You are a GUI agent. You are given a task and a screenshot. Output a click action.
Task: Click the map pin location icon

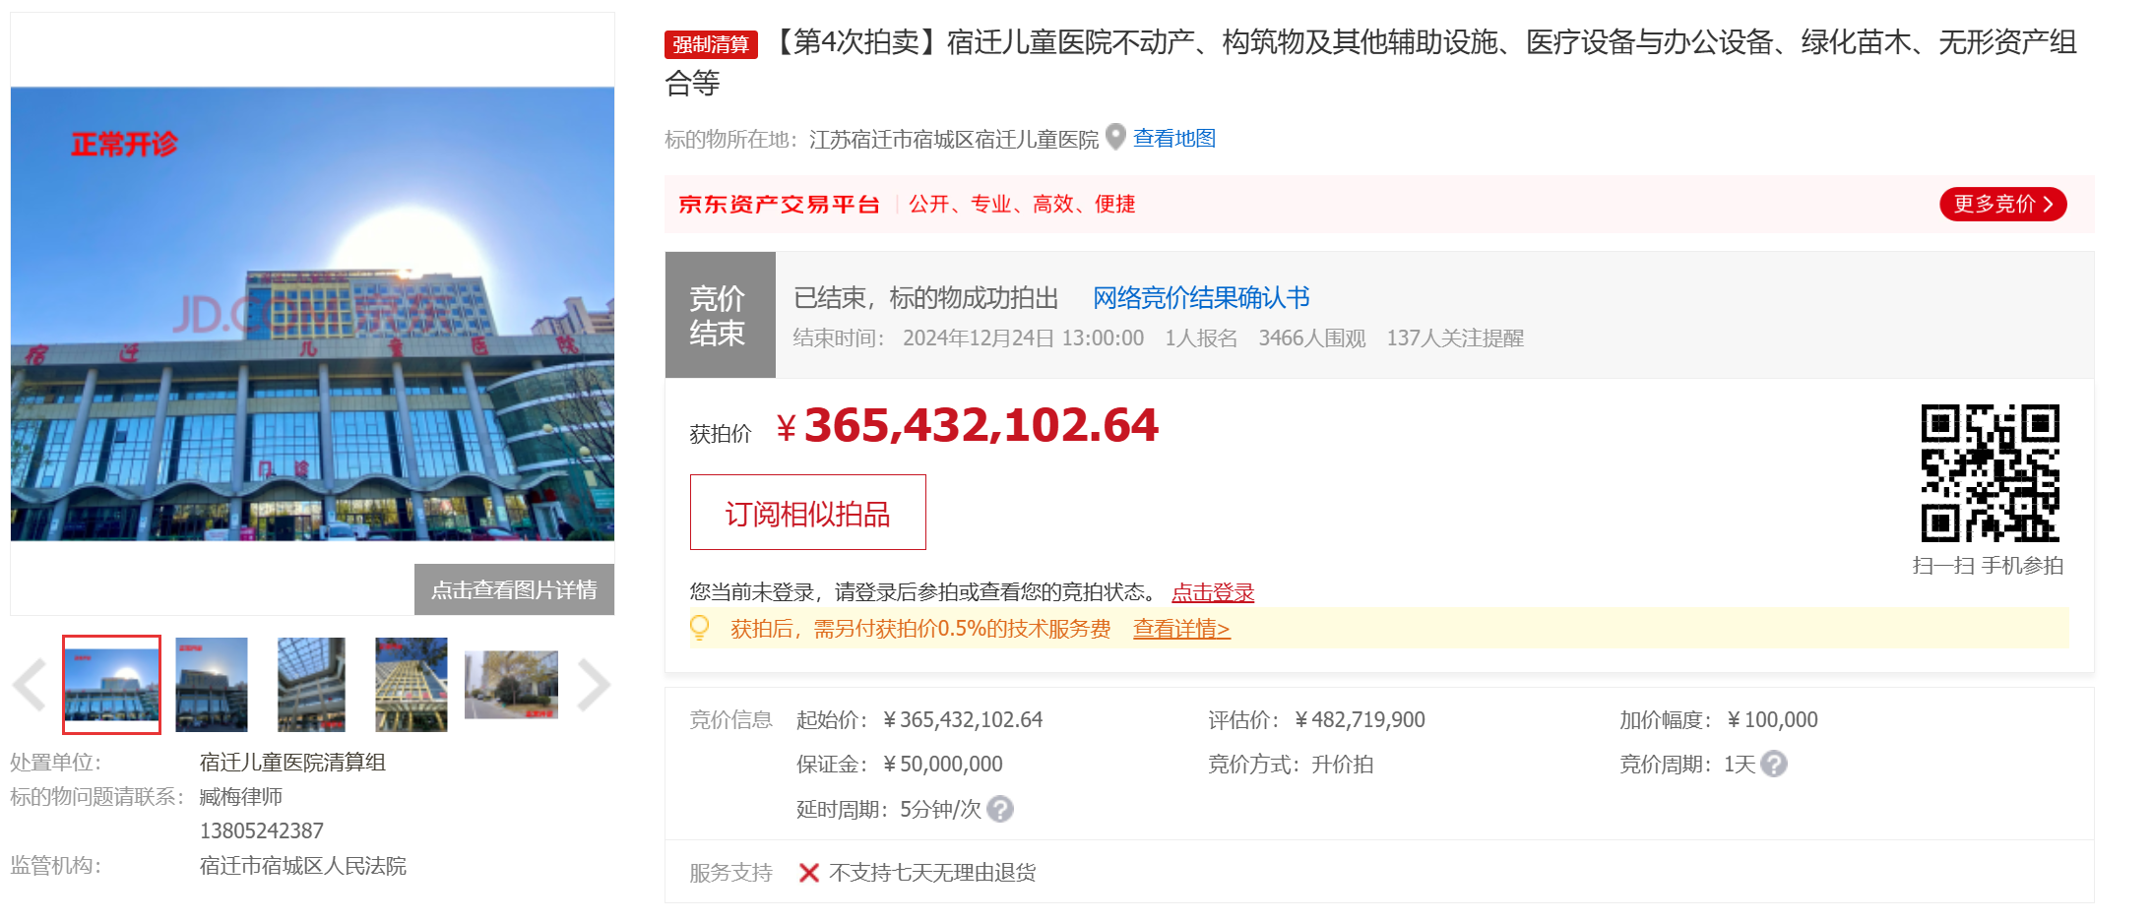coord(1115,137)
